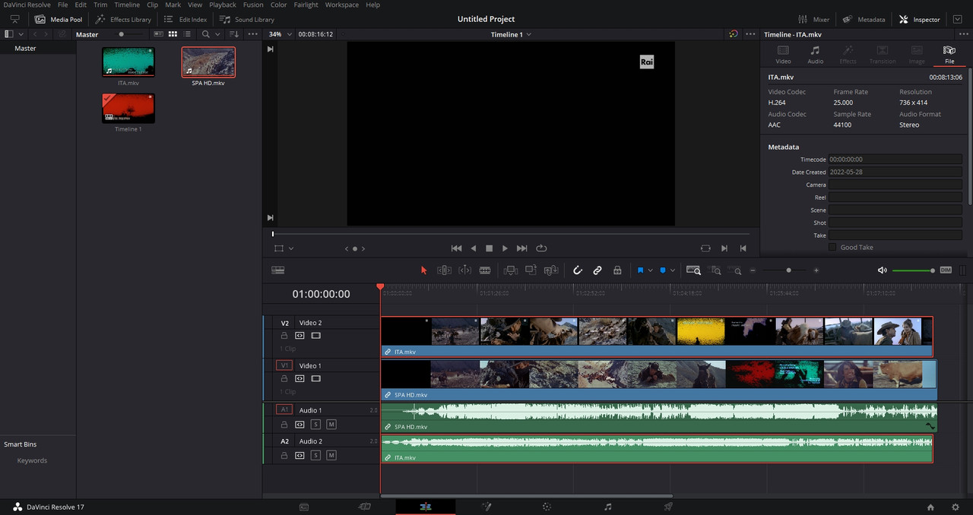
Task: Open Project Settings gear icon
Action: click(956, 507)
